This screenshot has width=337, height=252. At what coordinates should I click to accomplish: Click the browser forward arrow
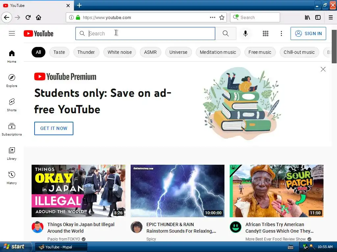17,17
